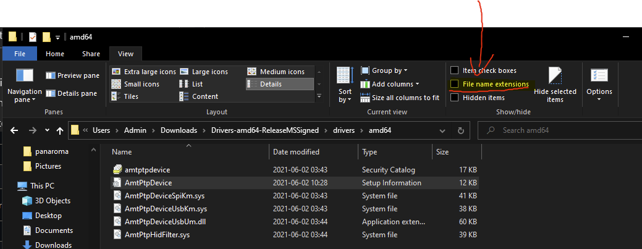This screenshot has height=249, width=642.
Task: Click drivers in the address path
Action: (345, 130)
